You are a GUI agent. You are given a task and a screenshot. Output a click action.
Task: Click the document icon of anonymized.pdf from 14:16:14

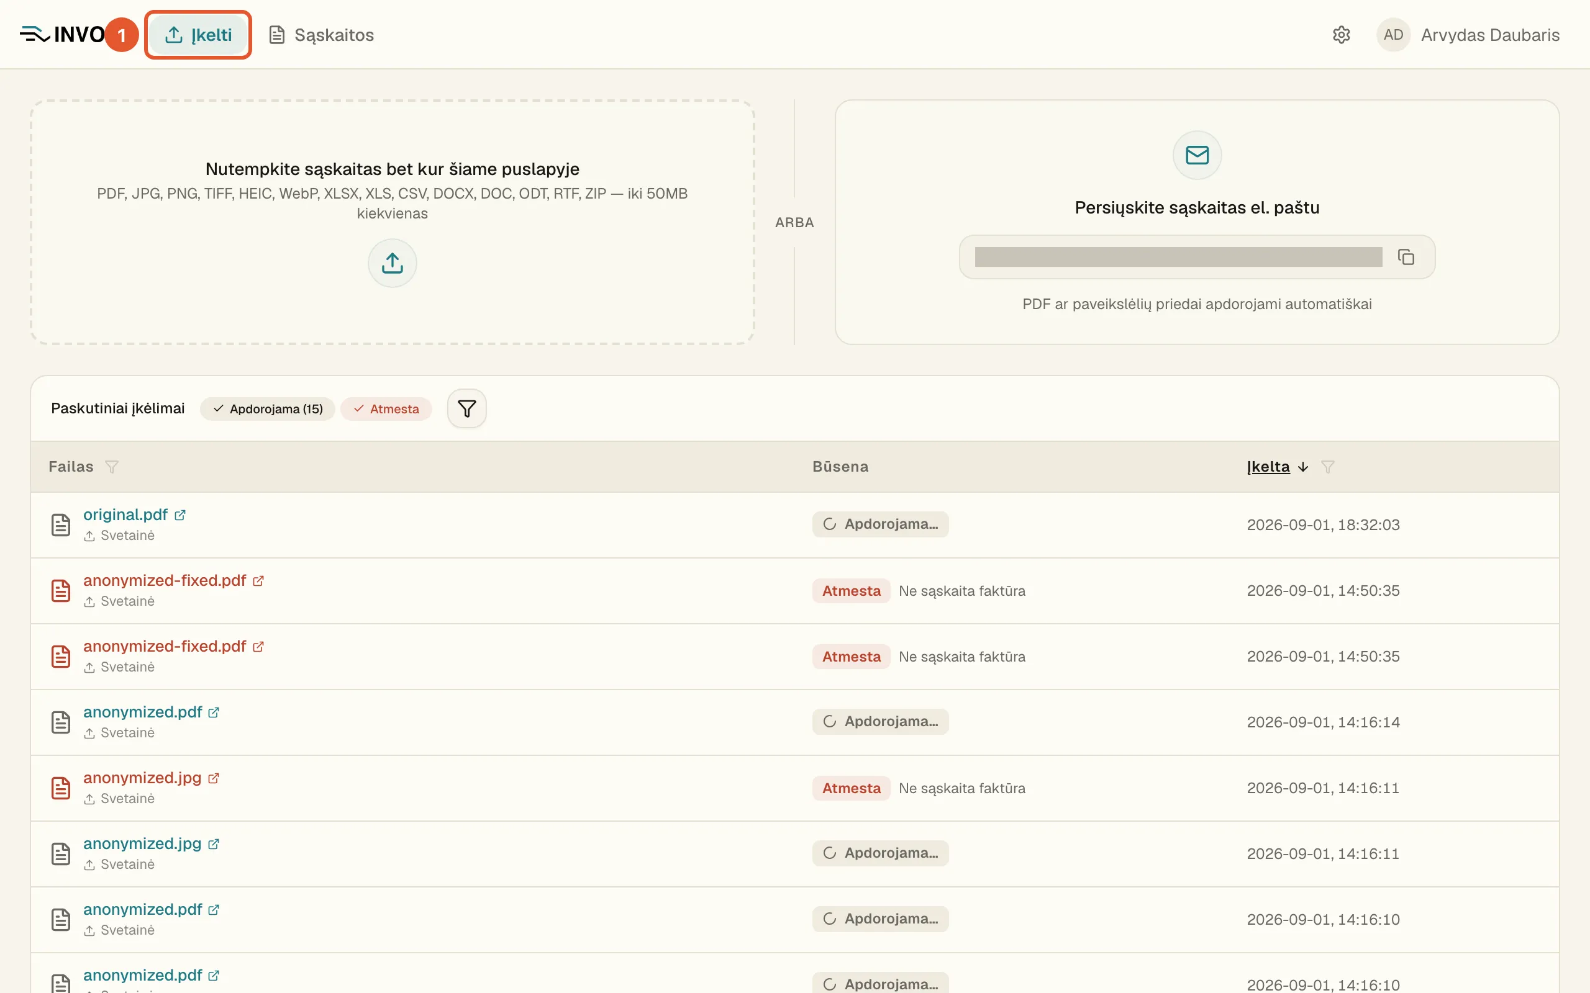pyautogui.click(x=60, y=722)
